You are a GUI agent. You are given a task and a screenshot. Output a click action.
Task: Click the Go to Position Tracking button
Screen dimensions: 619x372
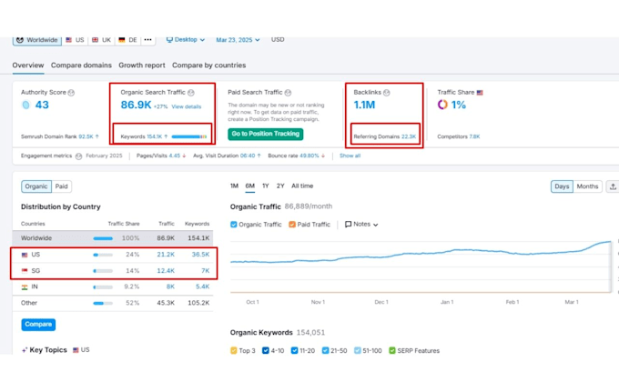[x=265, y=134]
